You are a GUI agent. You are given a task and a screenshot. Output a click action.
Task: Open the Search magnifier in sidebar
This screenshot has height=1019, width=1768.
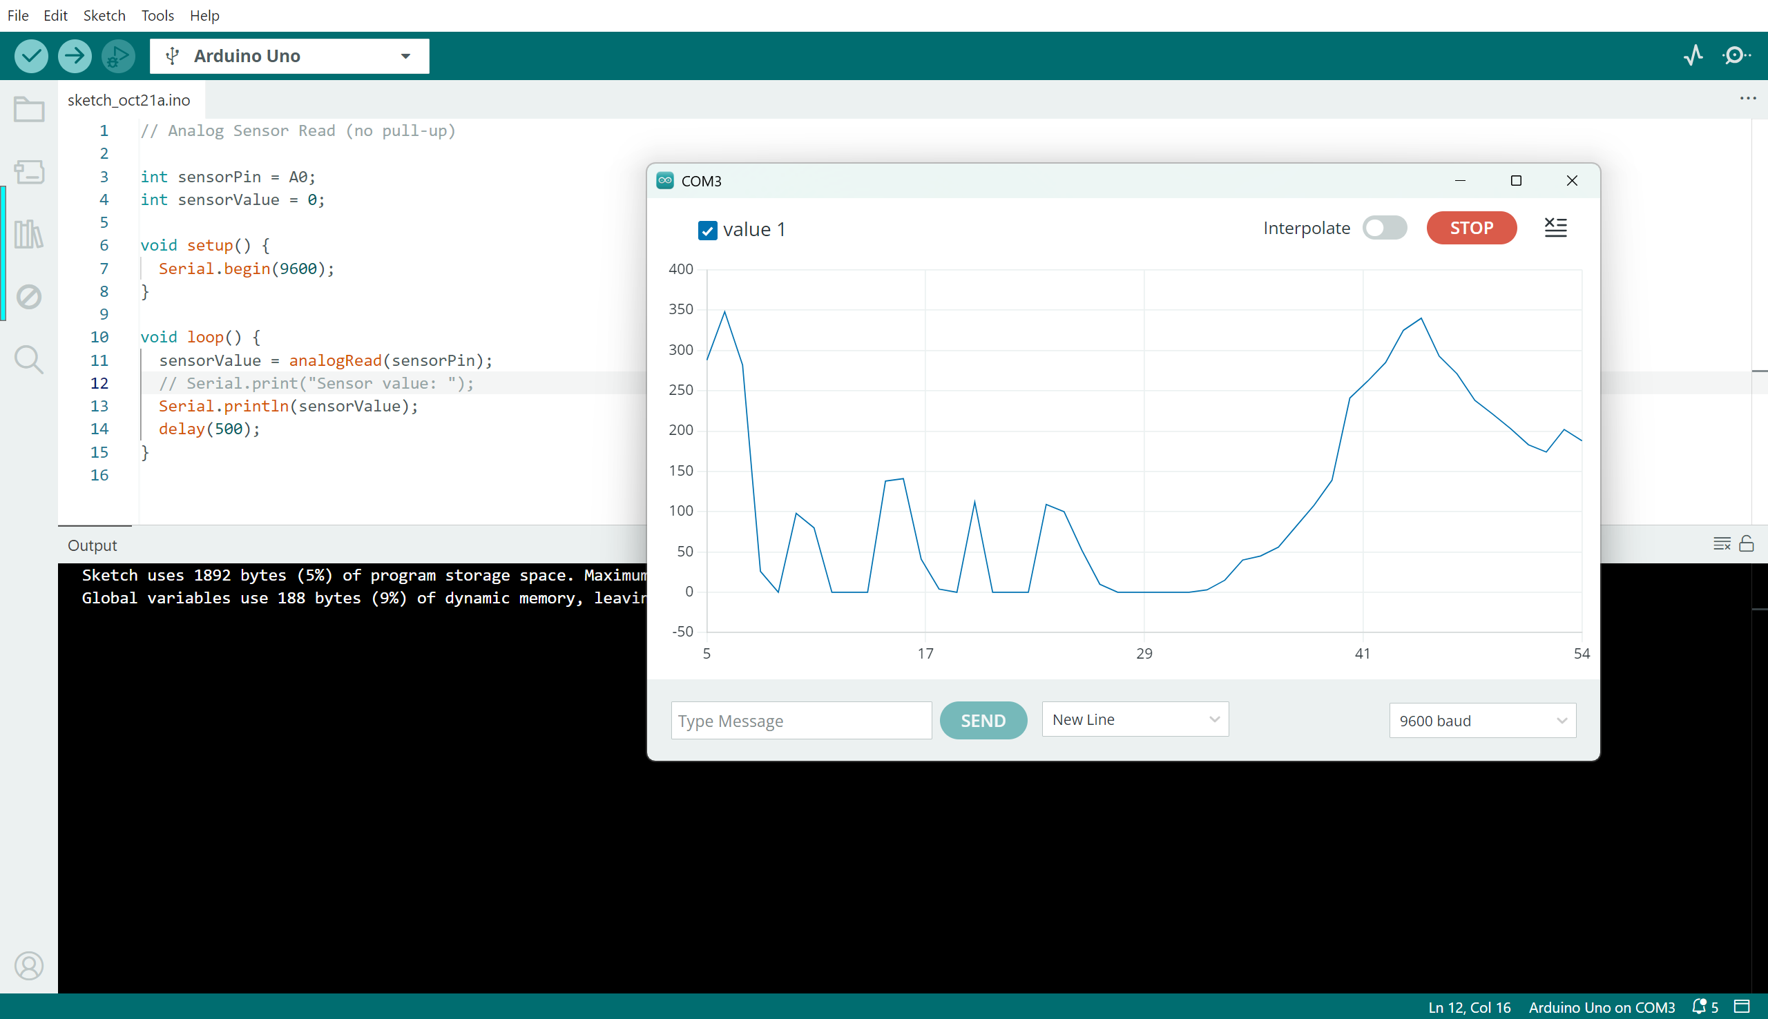pyautogui.click(x=29, y=360)
